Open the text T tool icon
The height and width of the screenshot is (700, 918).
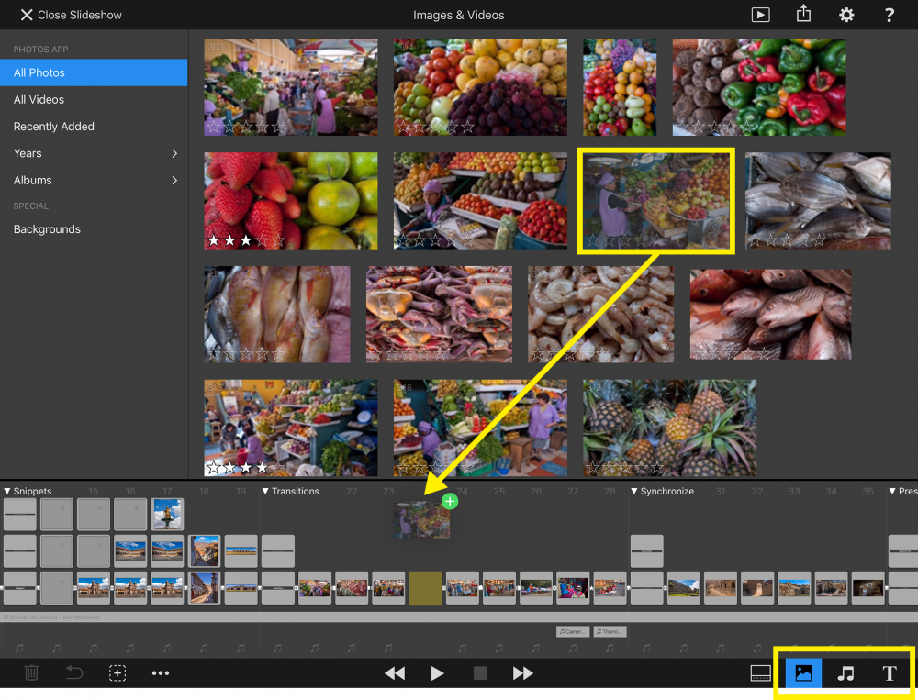(890, 673)
